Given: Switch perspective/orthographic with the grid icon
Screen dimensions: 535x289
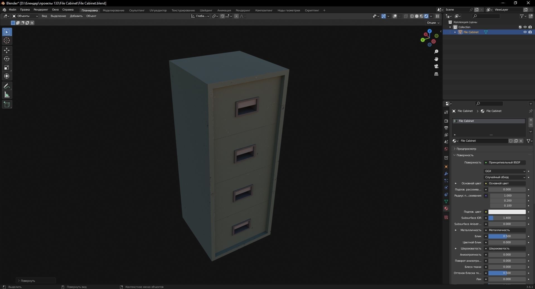Looking at the screenshot, I should (x=436, y=74).
